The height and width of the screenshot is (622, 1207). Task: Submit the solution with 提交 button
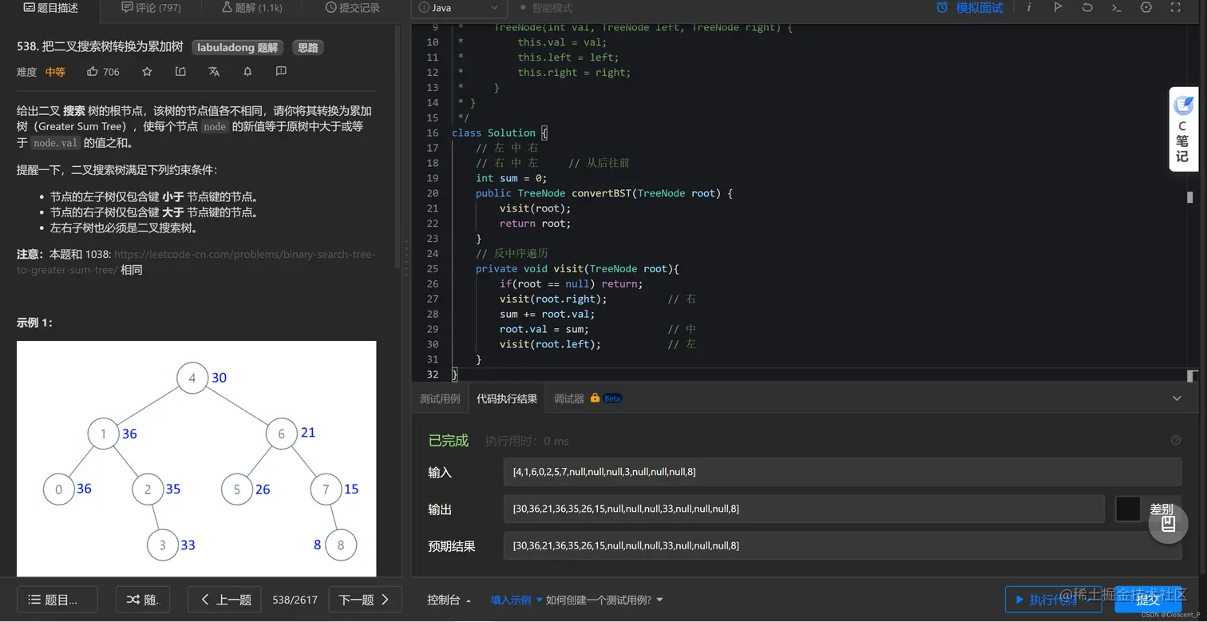tap(1148, 600)
